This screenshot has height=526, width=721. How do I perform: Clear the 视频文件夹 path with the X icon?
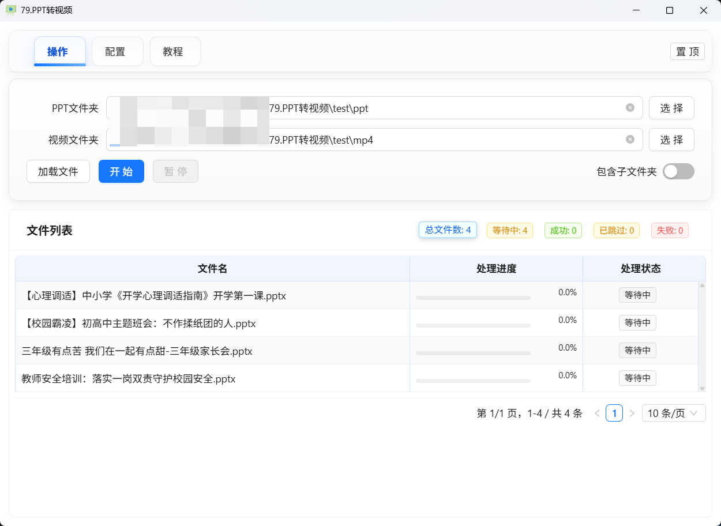pos(630,140)
